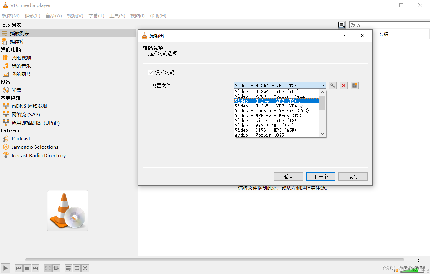430x274 pixels.
Task: Open the 工具(S) menu
Action: pyautogui.click(x=117, y=16)
